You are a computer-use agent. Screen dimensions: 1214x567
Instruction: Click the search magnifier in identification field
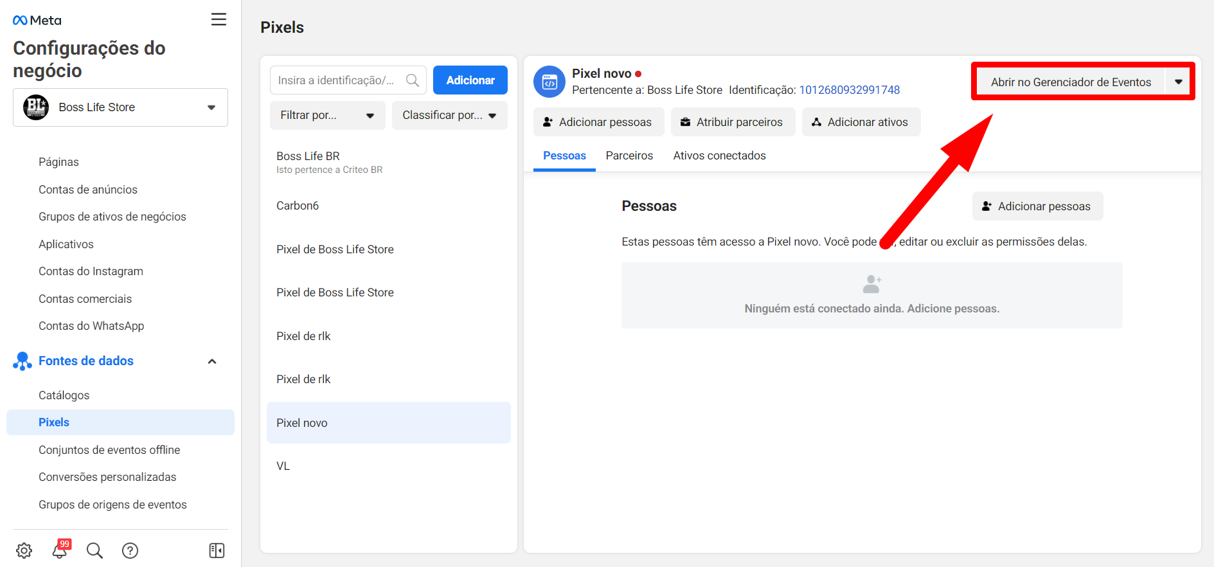[413, 80]
